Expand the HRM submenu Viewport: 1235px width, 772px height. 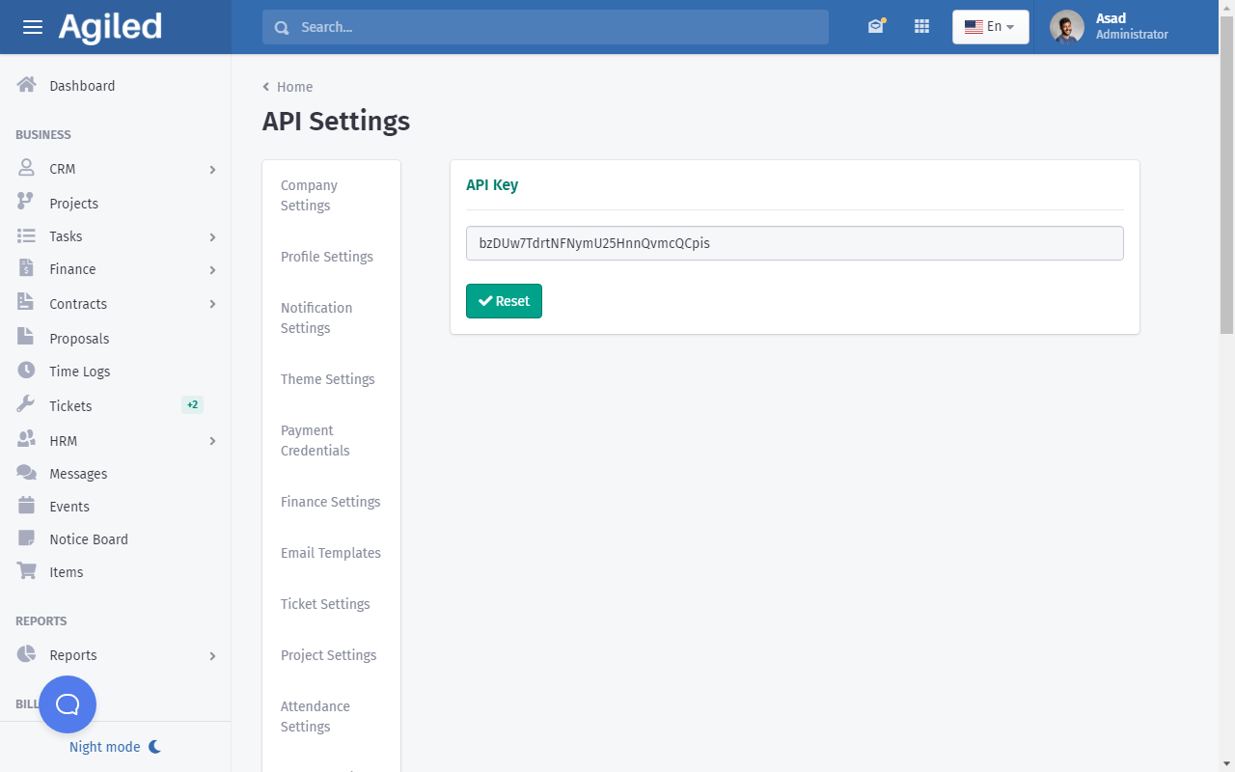click(x=212, y=441)
